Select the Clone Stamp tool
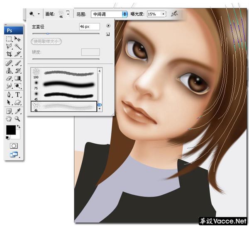 click(x=9, y=70)
